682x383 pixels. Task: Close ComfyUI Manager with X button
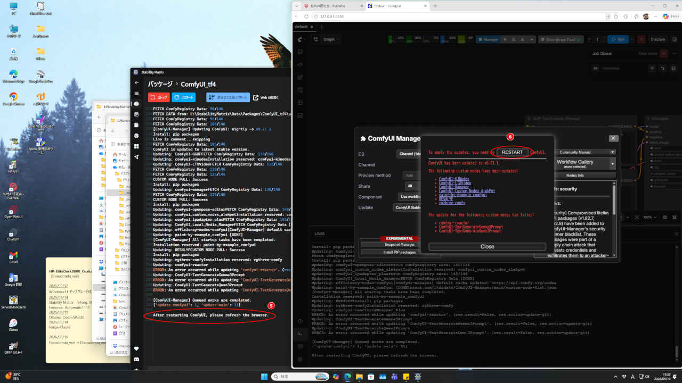tap(613, 138)
